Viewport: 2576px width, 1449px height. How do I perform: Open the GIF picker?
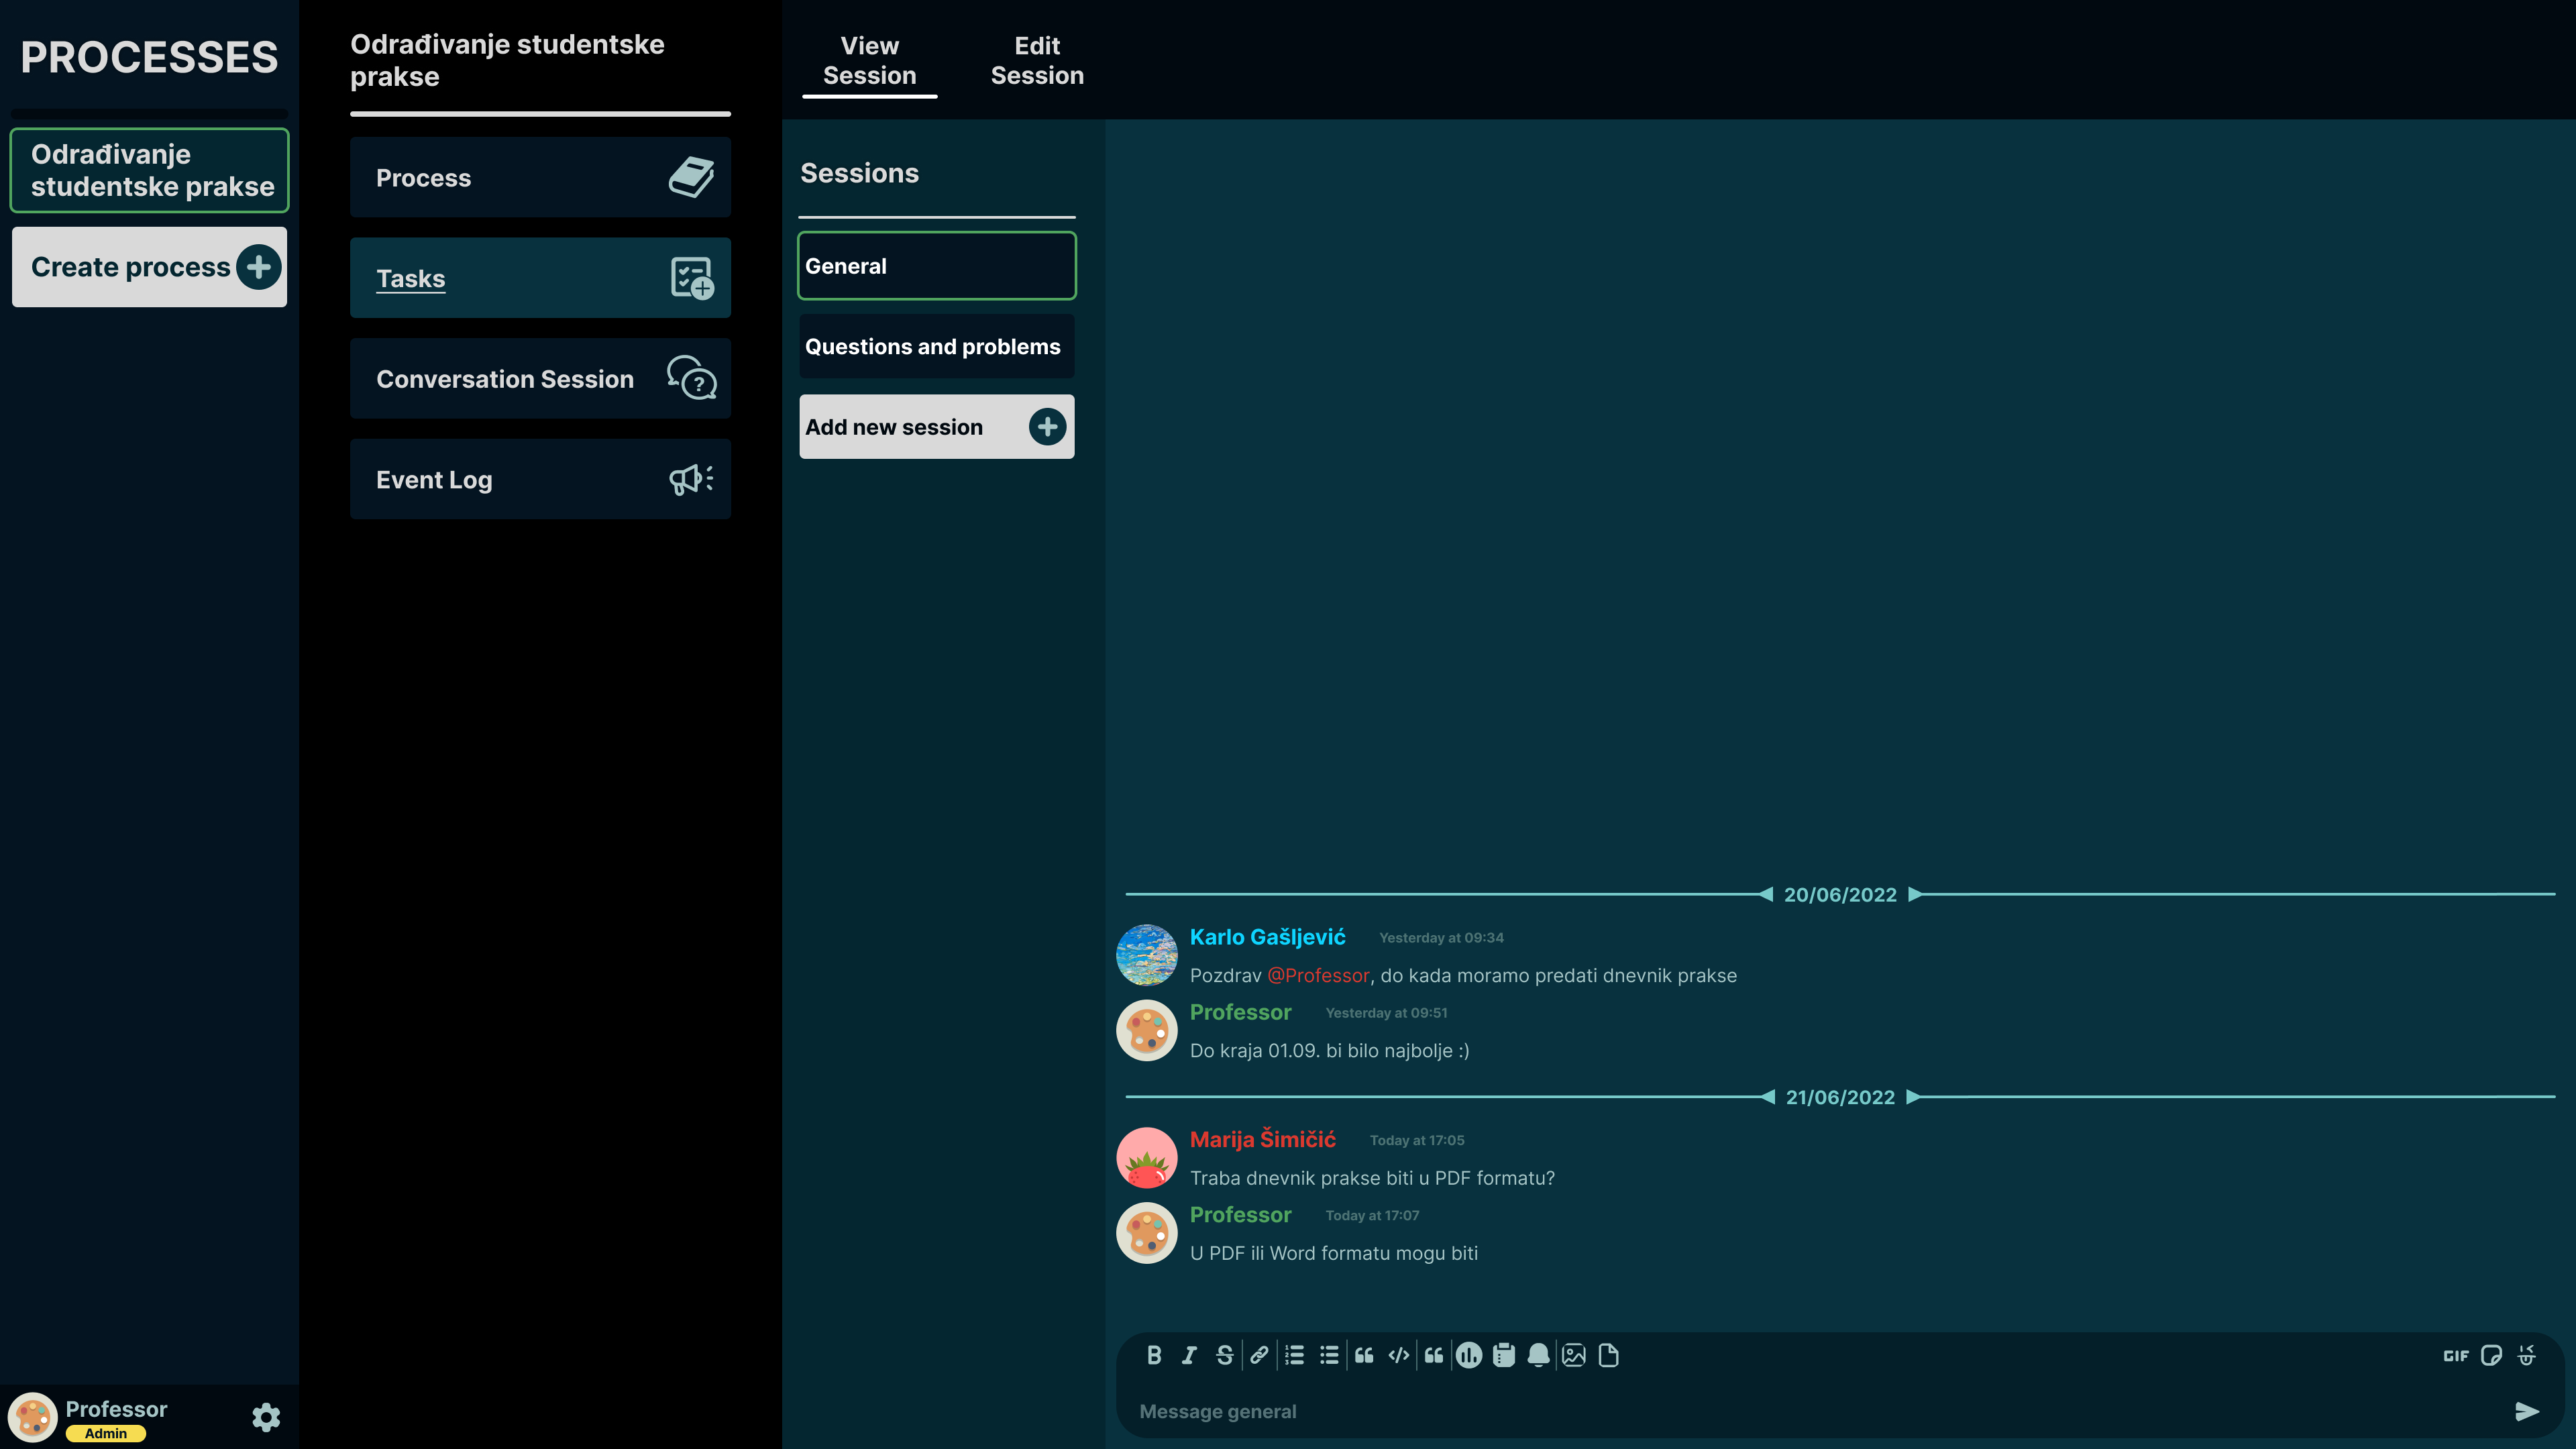[x=2456, y=1356]
